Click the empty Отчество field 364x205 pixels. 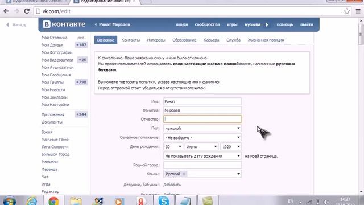(x=202, y=119)
